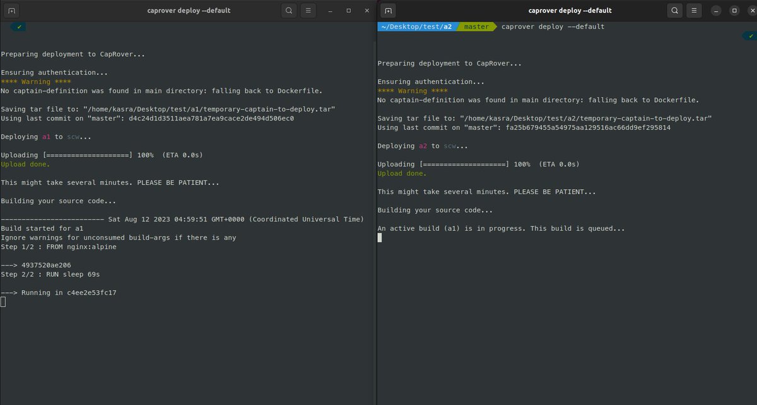Click the a2 tar file path line

pos(544,119)
